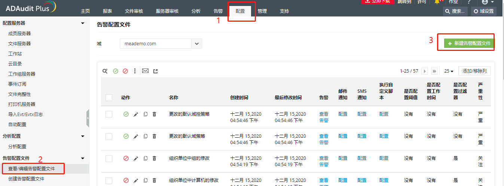Select 文件服务器 in the left sidebar
504x186 pixels.
[x=19, y=44]
